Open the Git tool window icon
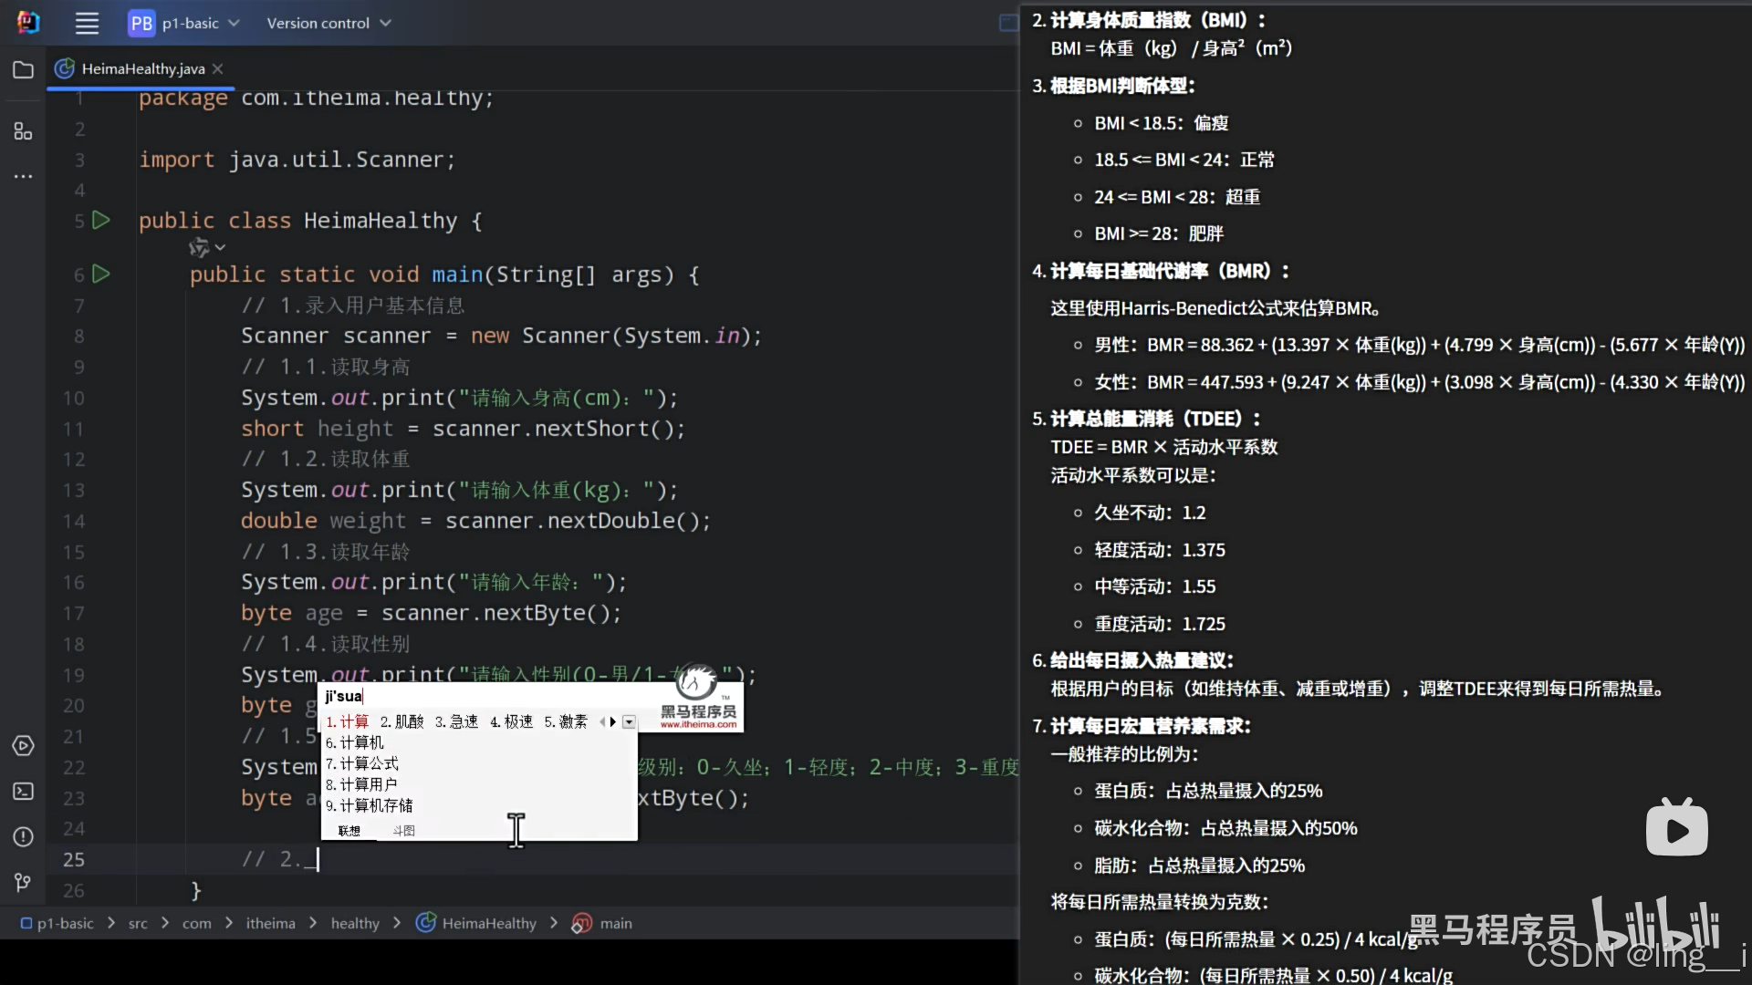Screen dimensions: 1752x985 24,883
